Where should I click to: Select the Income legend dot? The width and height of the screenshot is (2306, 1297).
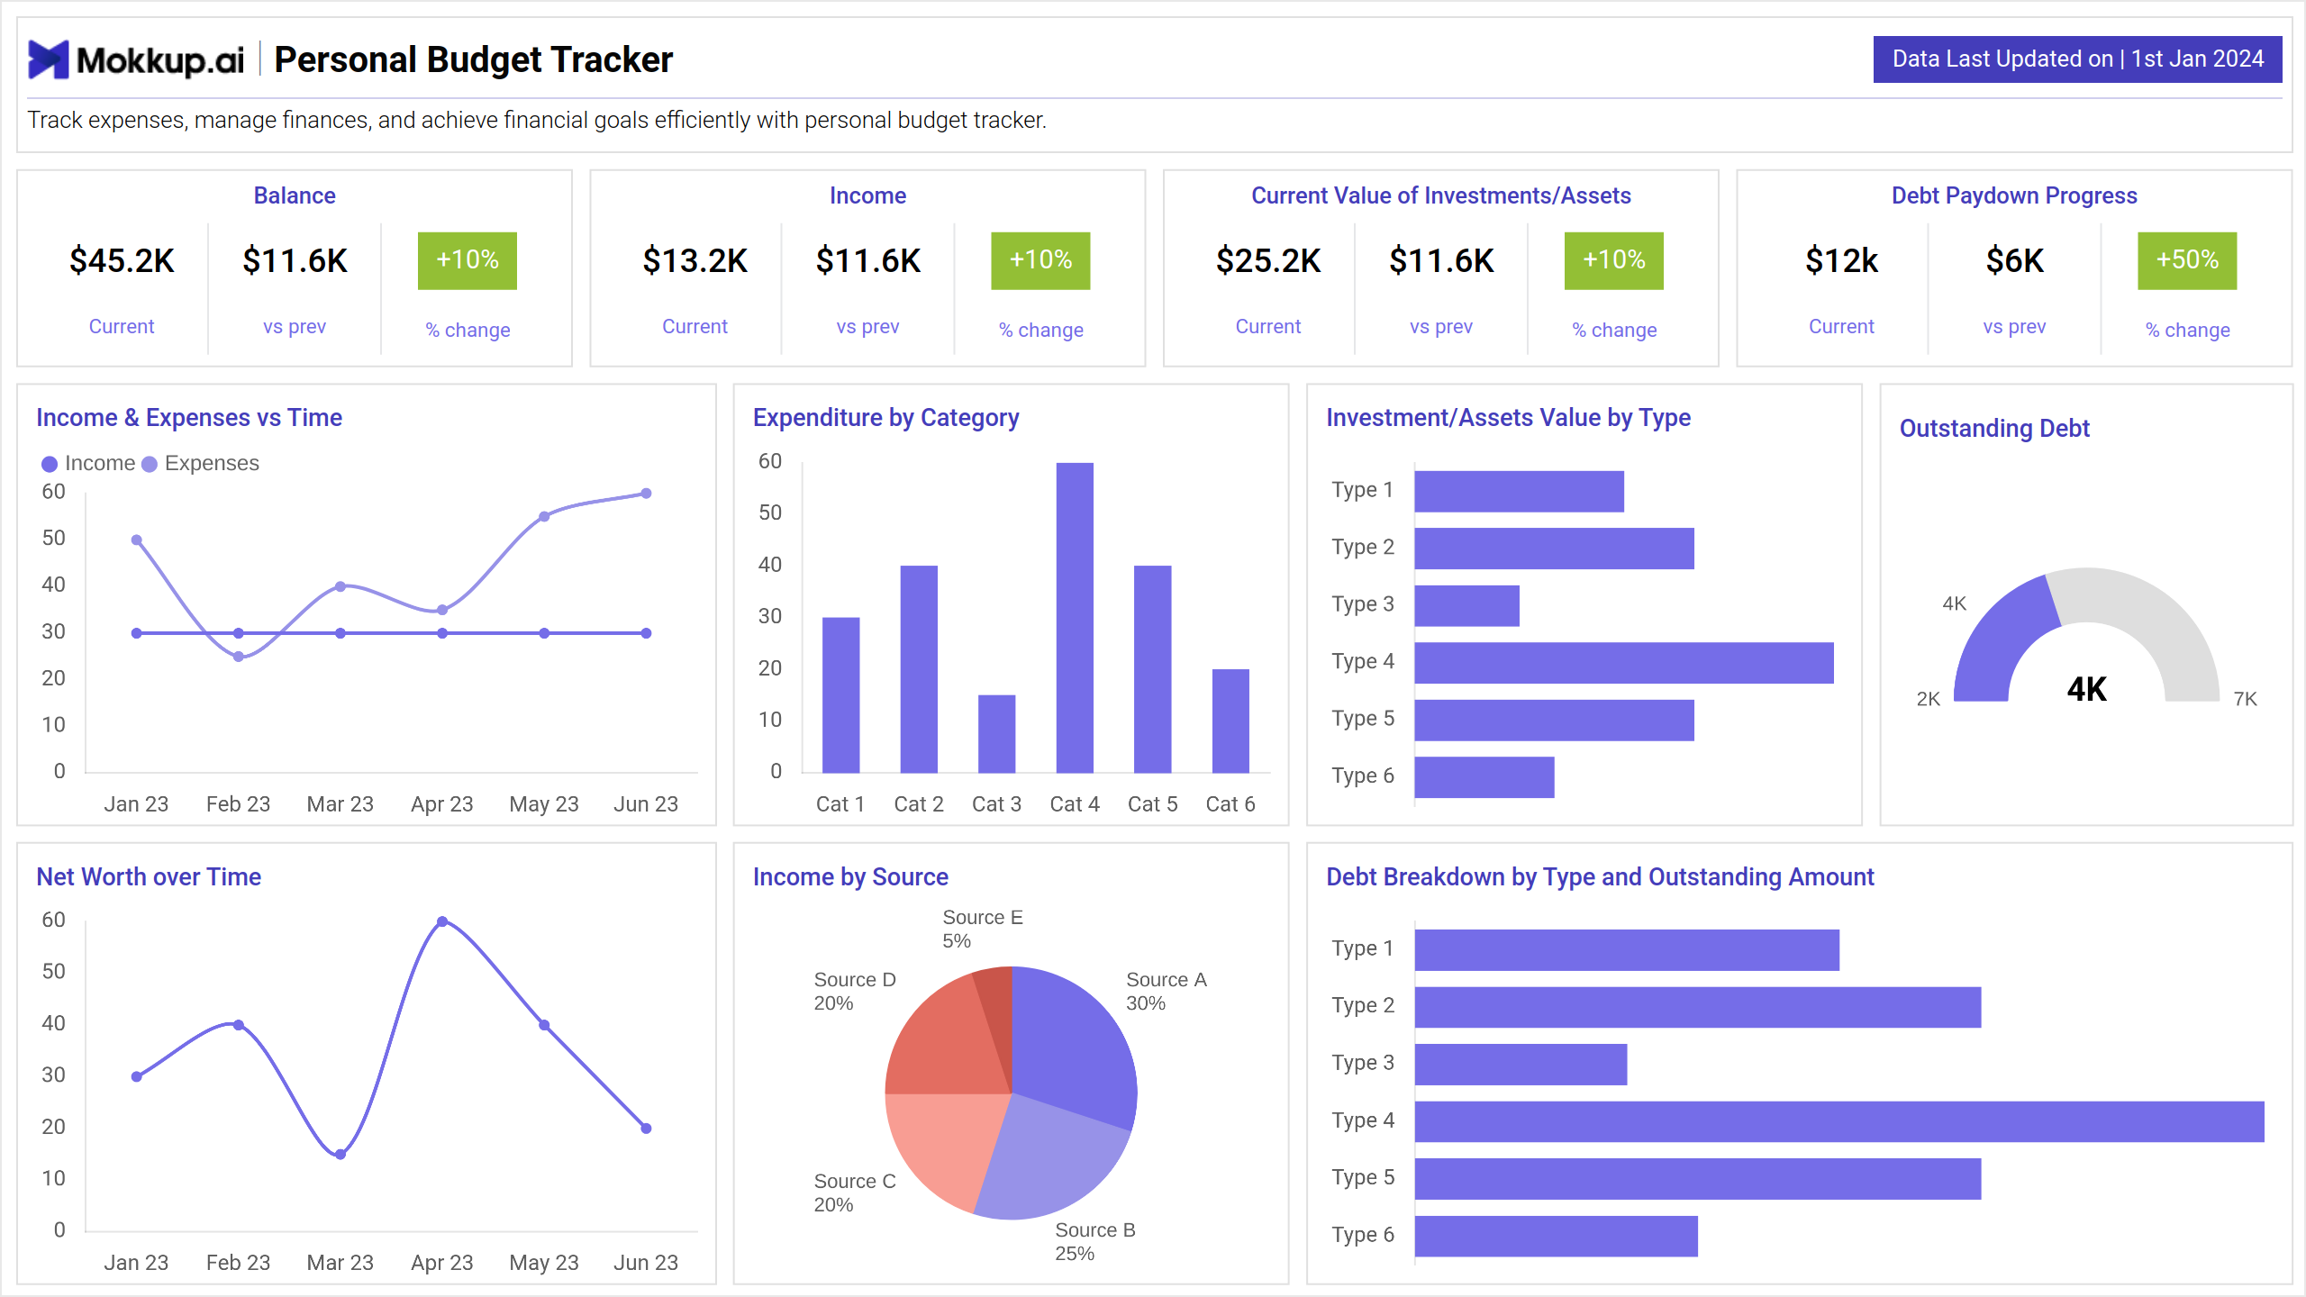(x=50, y=464)
